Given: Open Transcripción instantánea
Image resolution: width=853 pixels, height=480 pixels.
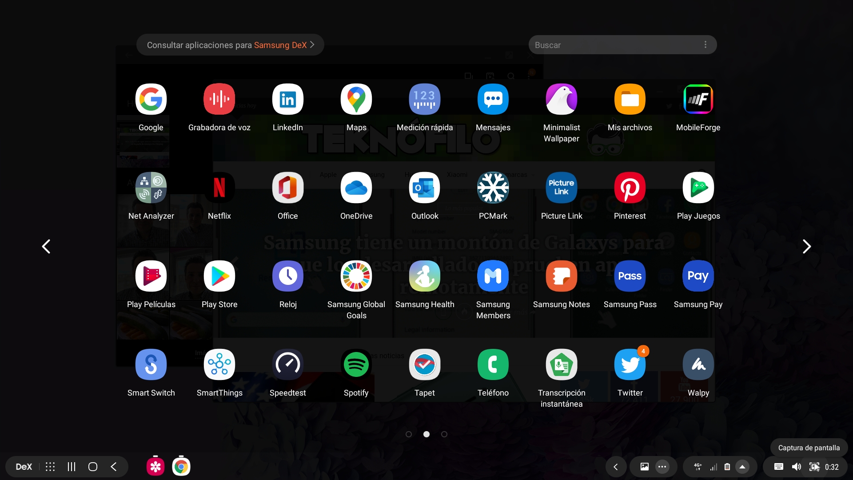Looking at the screenshot, I should pos(562,364).
